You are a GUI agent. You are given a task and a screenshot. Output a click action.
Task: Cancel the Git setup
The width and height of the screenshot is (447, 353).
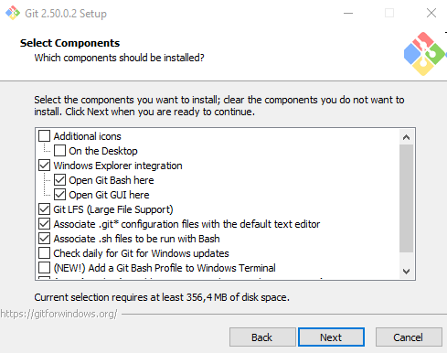tap(409, 337)
